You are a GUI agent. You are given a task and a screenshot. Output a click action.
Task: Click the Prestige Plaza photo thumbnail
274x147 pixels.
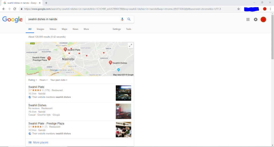pos(123,130)
